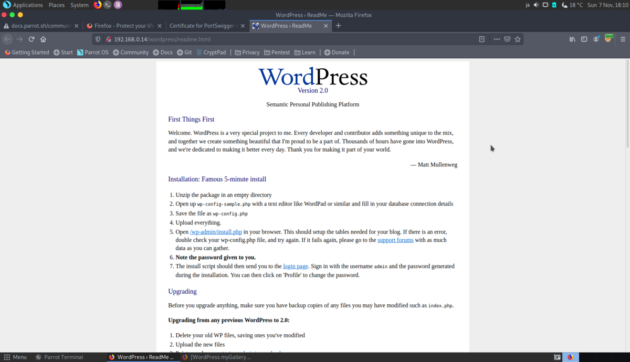This screenshot has height=362, width=630.
Task: Open the system monitor graph applet
Action: tap(192, 5)
